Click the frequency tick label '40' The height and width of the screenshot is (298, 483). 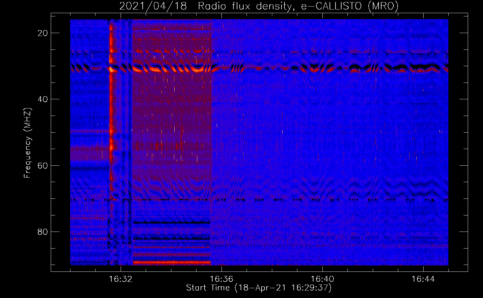pyautogui.click(x=43, y=99)
